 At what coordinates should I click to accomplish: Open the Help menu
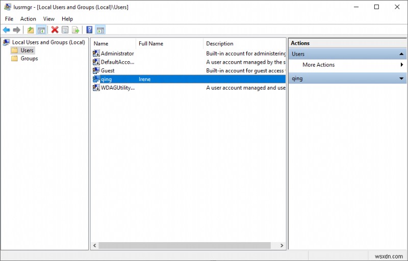67,19
